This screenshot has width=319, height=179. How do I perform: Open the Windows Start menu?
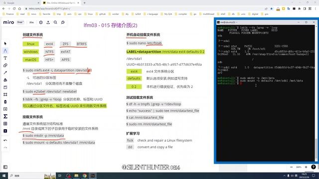coord(4,176)
